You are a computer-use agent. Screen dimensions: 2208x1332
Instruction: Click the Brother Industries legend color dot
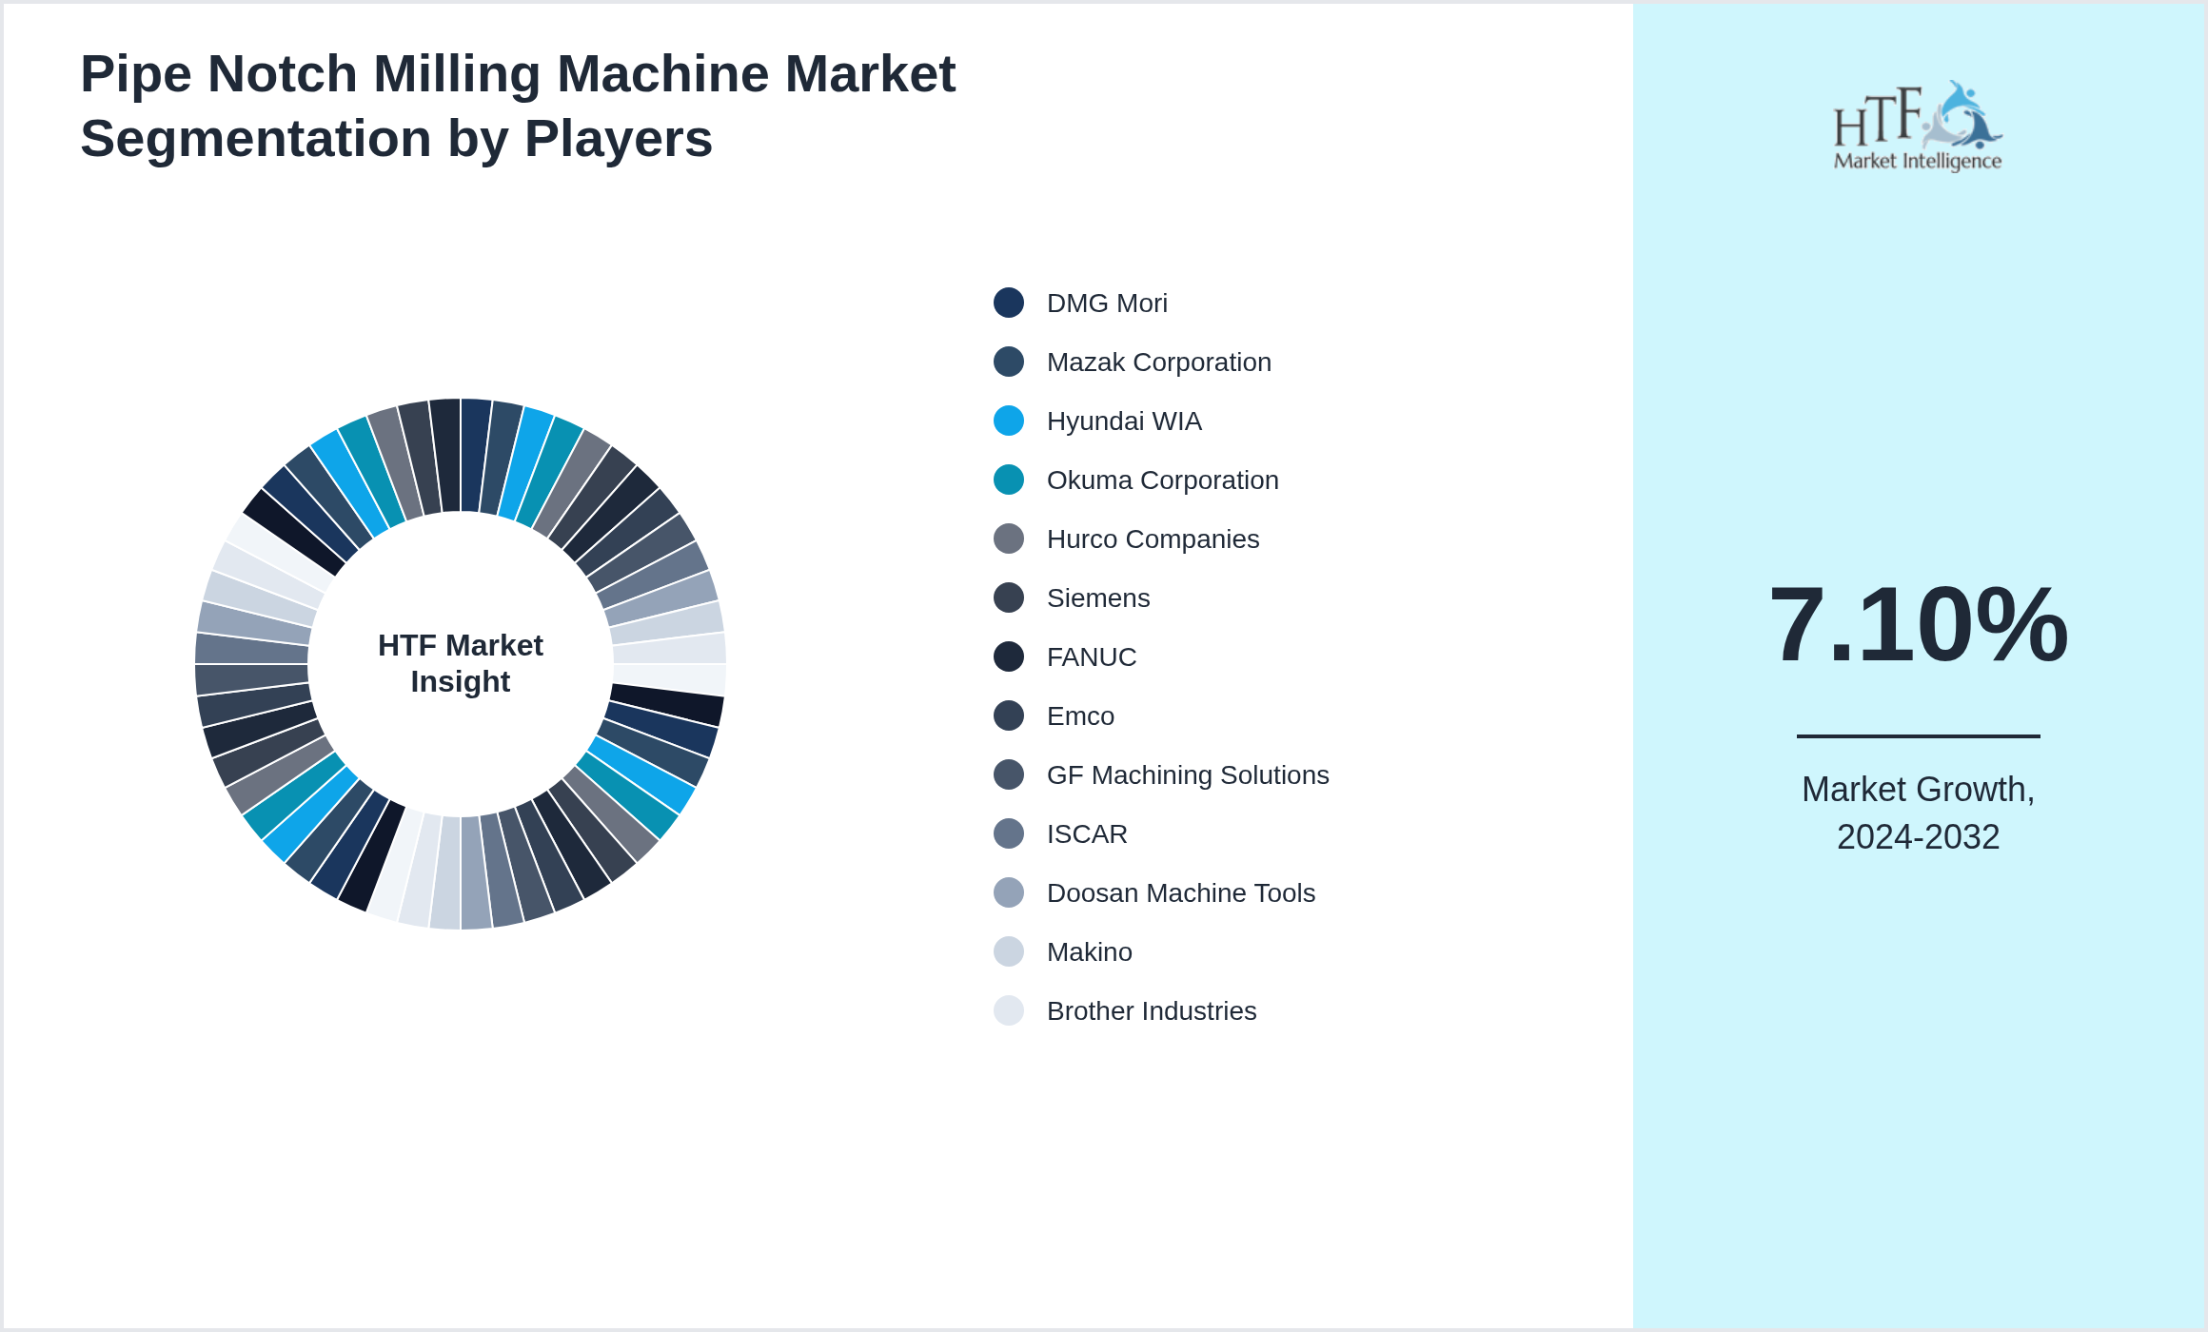[x=1009, y=1010]
